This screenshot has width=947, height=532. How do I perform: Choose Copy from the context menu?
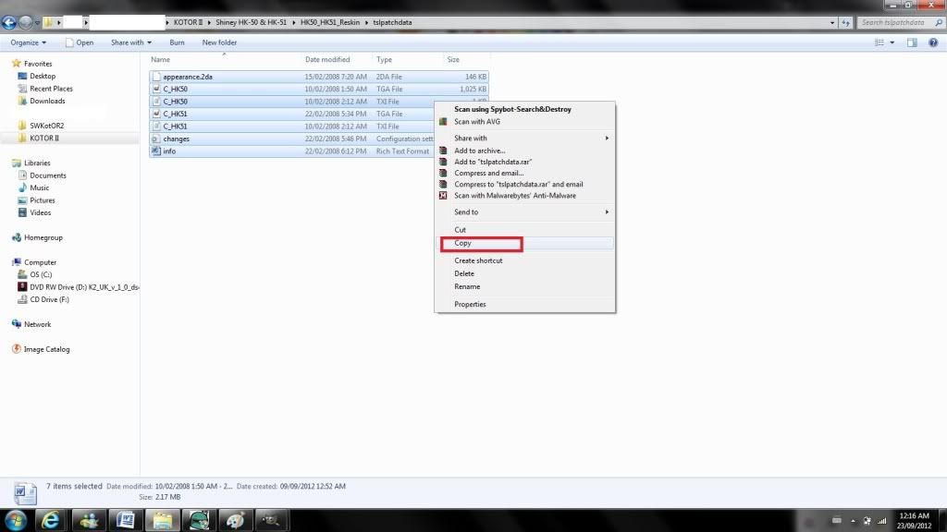[463, 244]
